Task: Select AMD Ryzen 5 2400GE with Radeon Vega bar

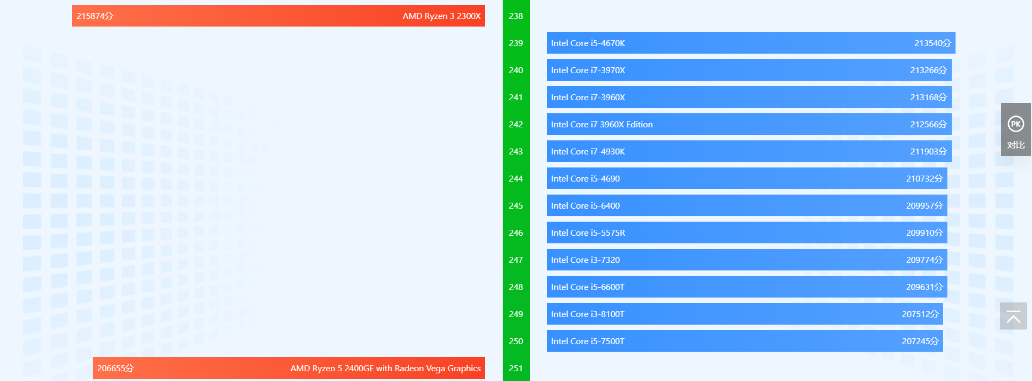Action: (x=289, y=368)
